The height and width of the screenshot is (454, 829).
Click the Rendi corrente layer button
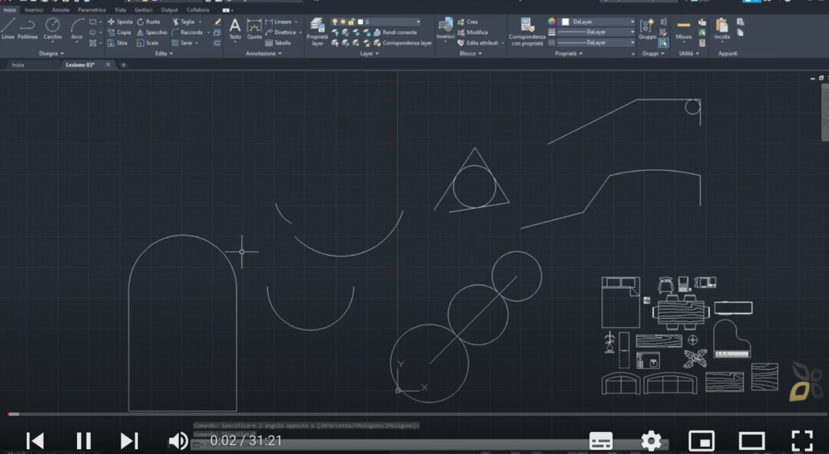395,32
